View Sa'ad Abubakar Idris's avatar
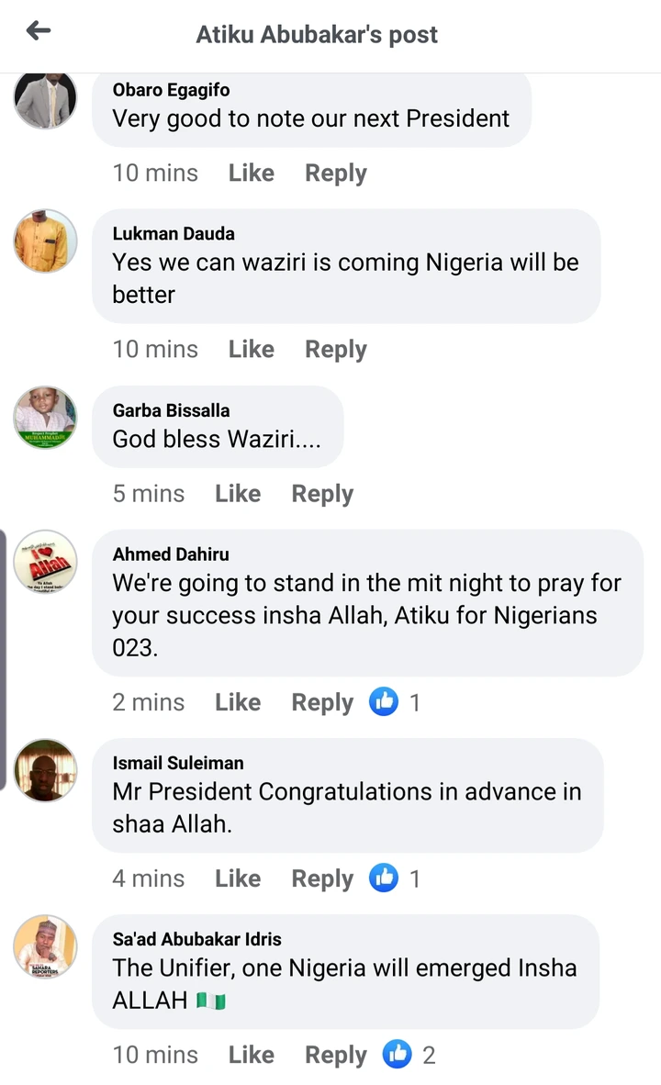 pyautogui.click(x=46, y=945)
